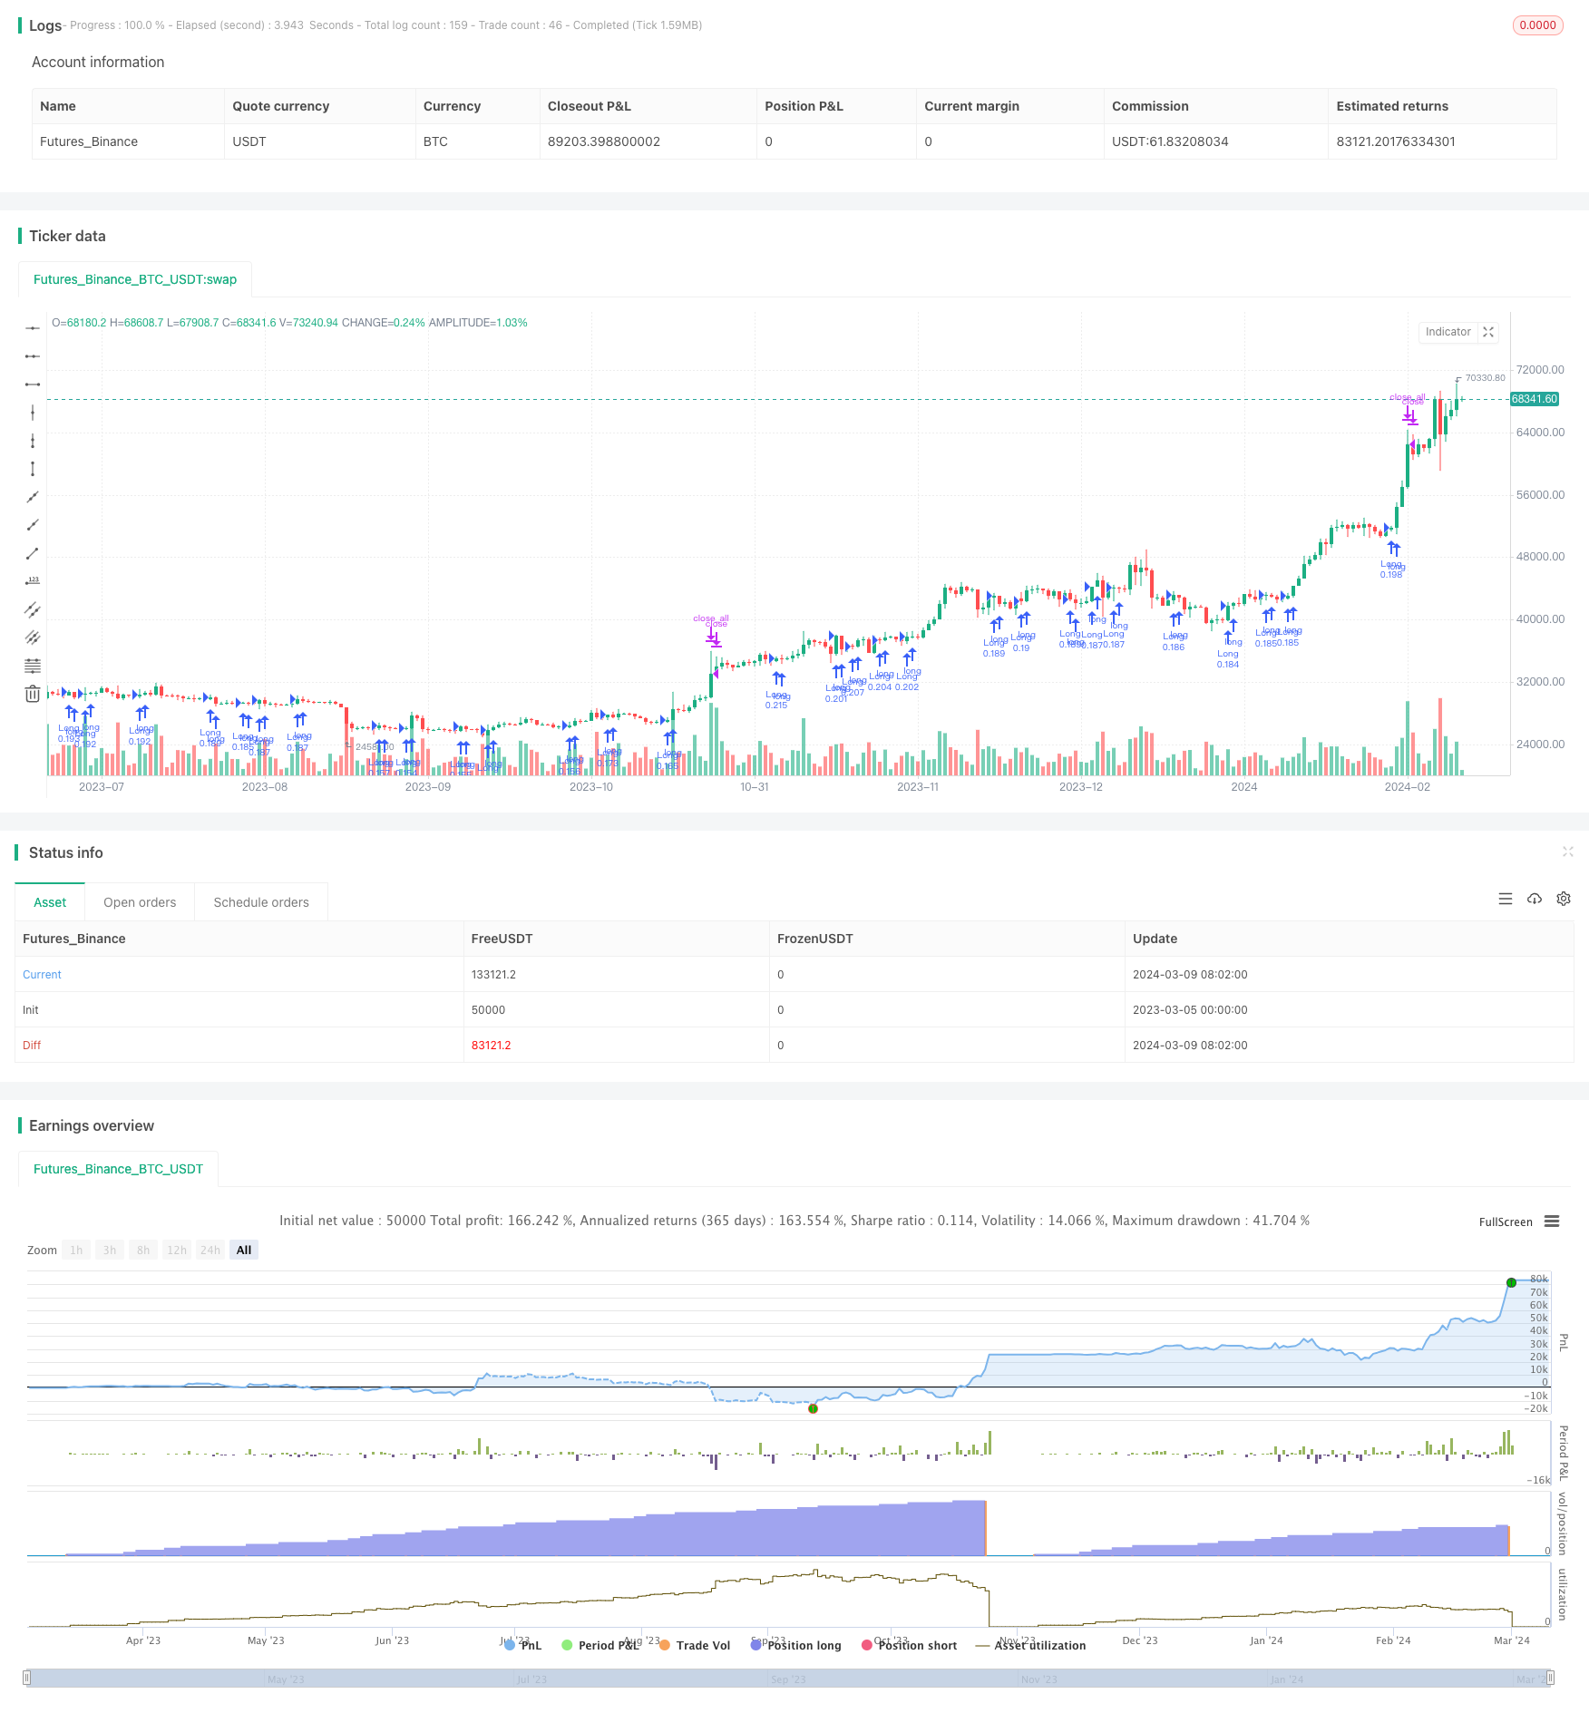This screenshot has height=1713, width=1589.
Task: Select the vertical ray line drawing tool
Action: (x=33, y=441)
